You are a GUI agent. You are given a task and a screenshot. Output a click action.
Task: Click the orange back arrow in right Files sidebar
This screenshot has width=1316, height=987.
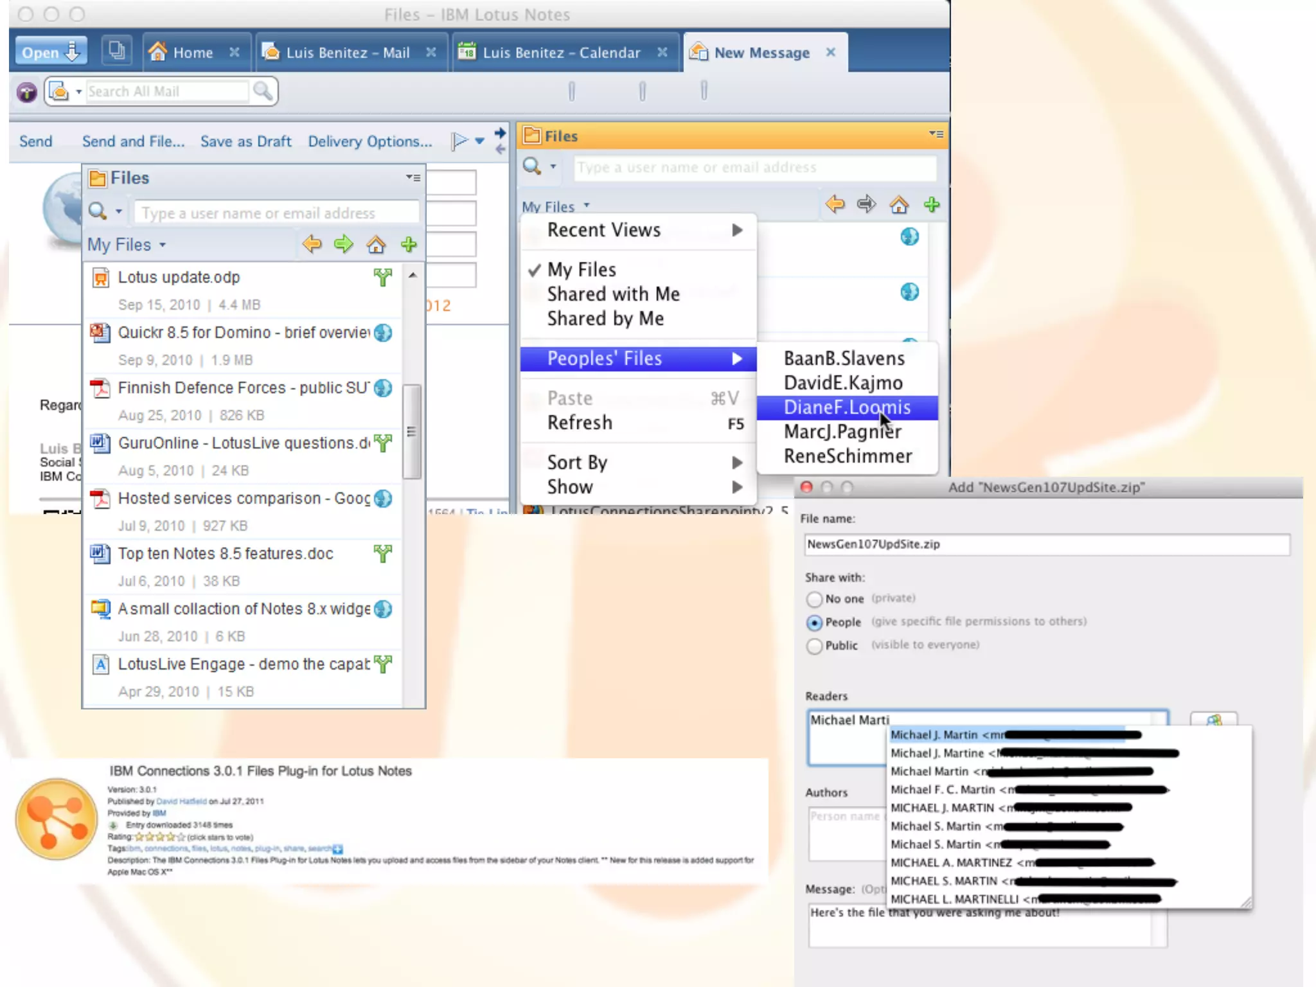click(x=835, y=204)
